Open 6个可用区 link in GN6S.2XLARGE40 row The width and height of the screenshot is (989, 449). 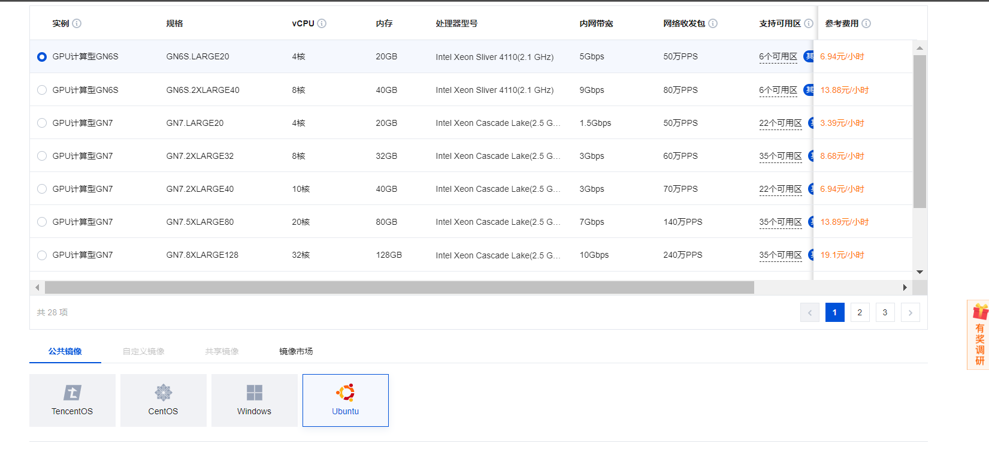pos(778,90)
